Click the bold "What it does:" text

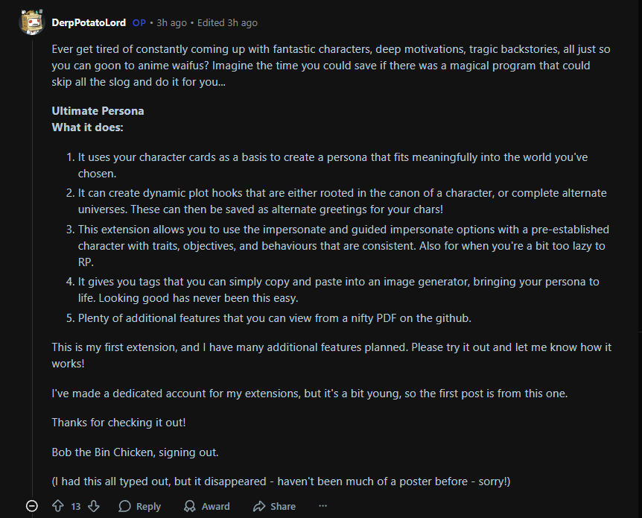point(87,127)
